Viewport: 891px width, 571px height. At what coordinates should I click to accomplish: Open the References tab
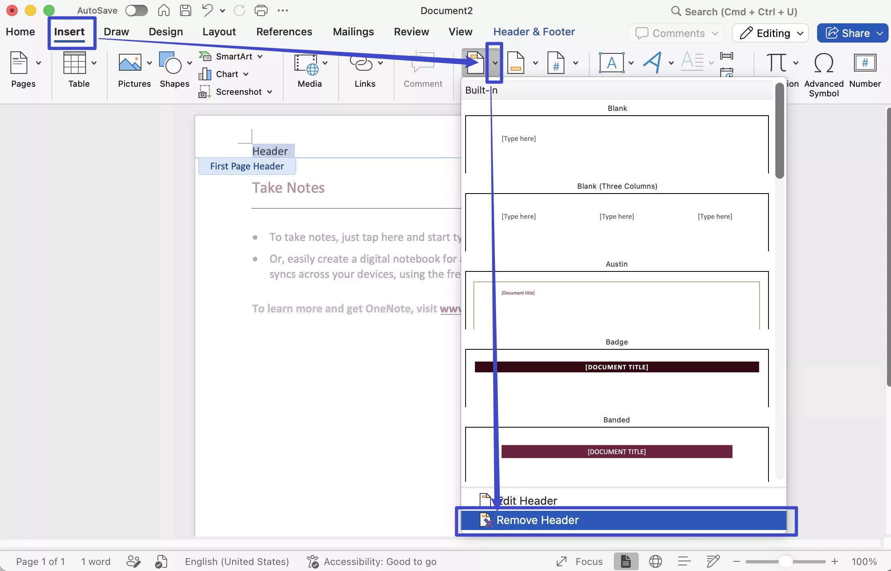pyautogui.click(x=284, y=32)
